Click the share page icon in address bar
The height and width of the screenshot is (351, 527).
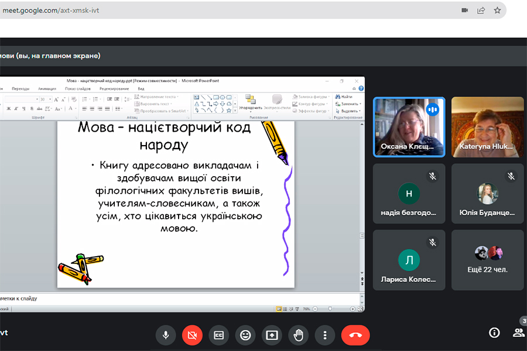tap(481, 10)
